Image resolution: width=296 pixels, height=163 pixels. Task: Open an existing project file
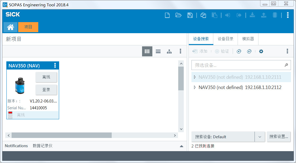coord(178,15)
